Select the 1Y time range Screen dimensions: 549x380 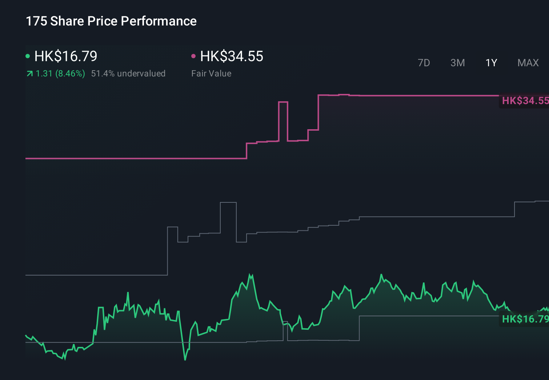(x=491, y=63)
